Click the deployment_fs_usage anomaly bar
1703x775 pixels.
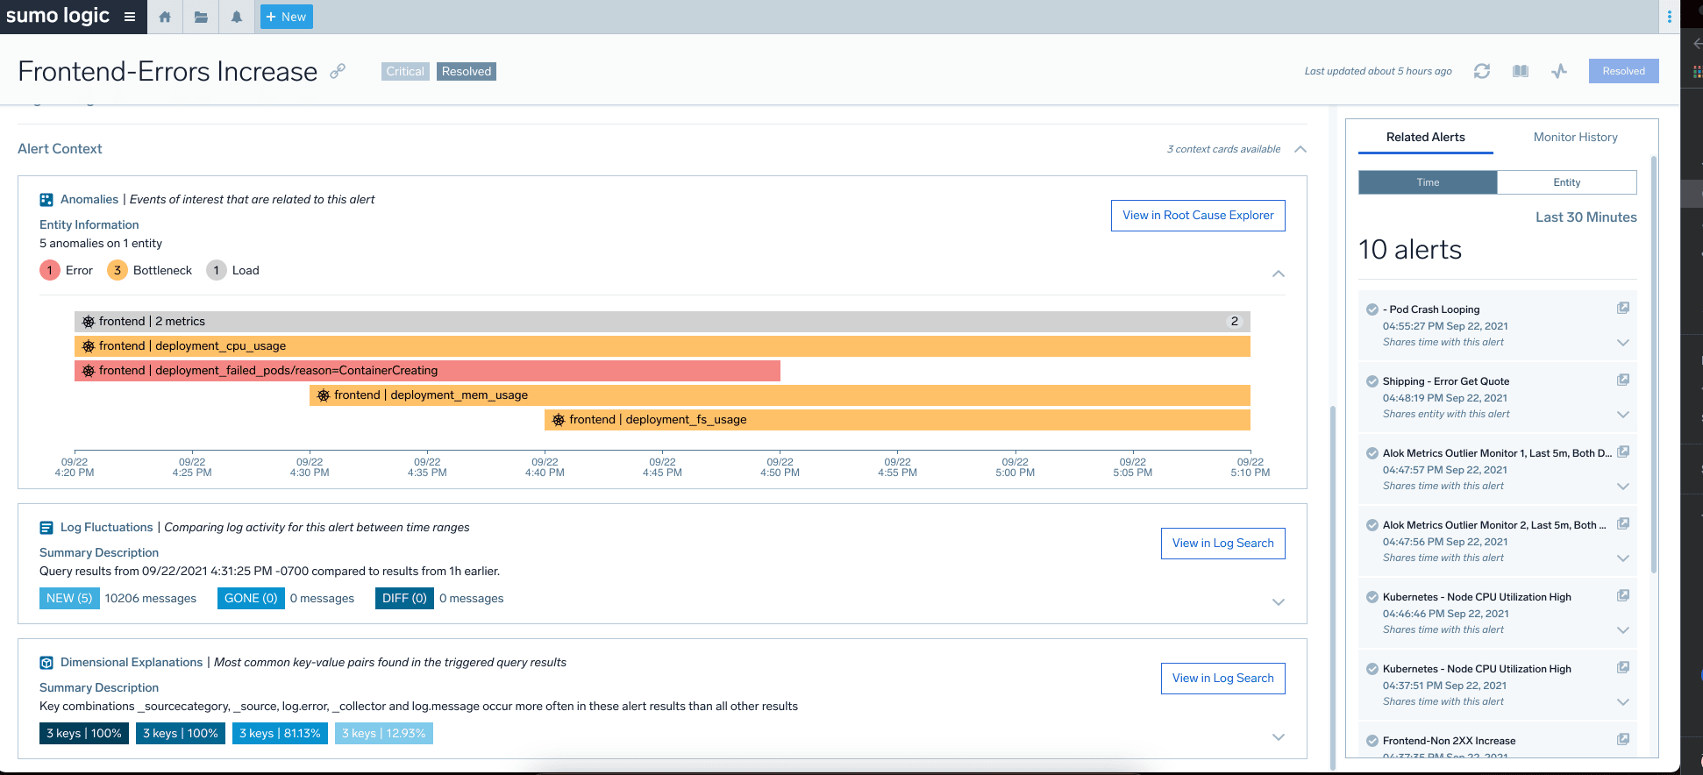pos(897,420)
